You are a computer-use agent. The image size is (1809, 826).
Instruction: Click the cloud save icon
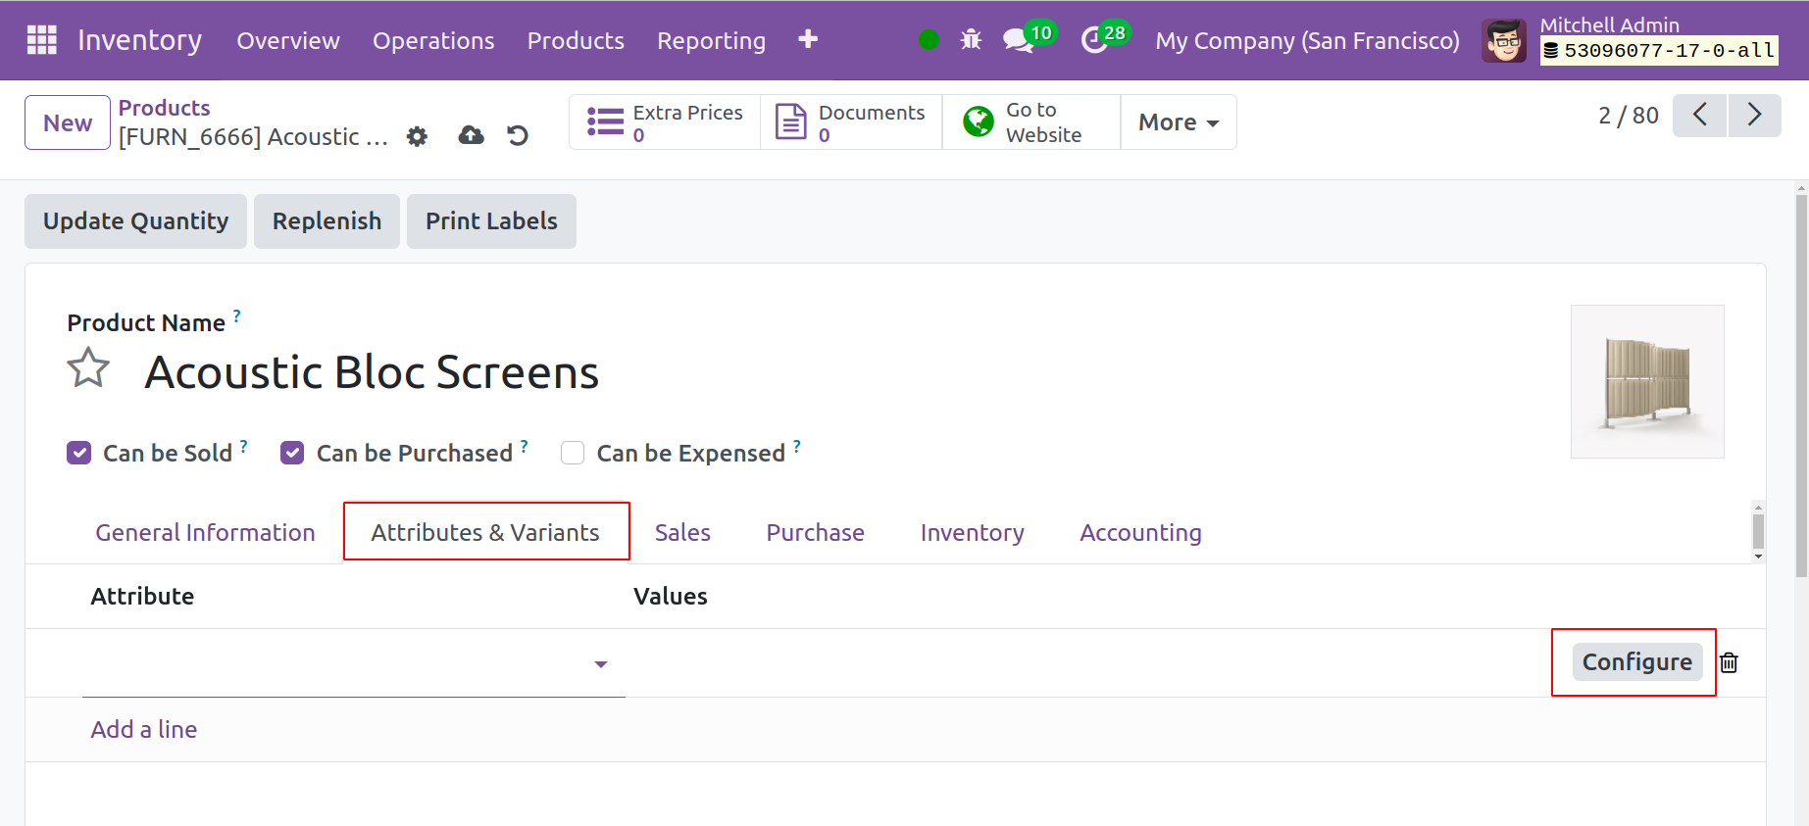471,135
